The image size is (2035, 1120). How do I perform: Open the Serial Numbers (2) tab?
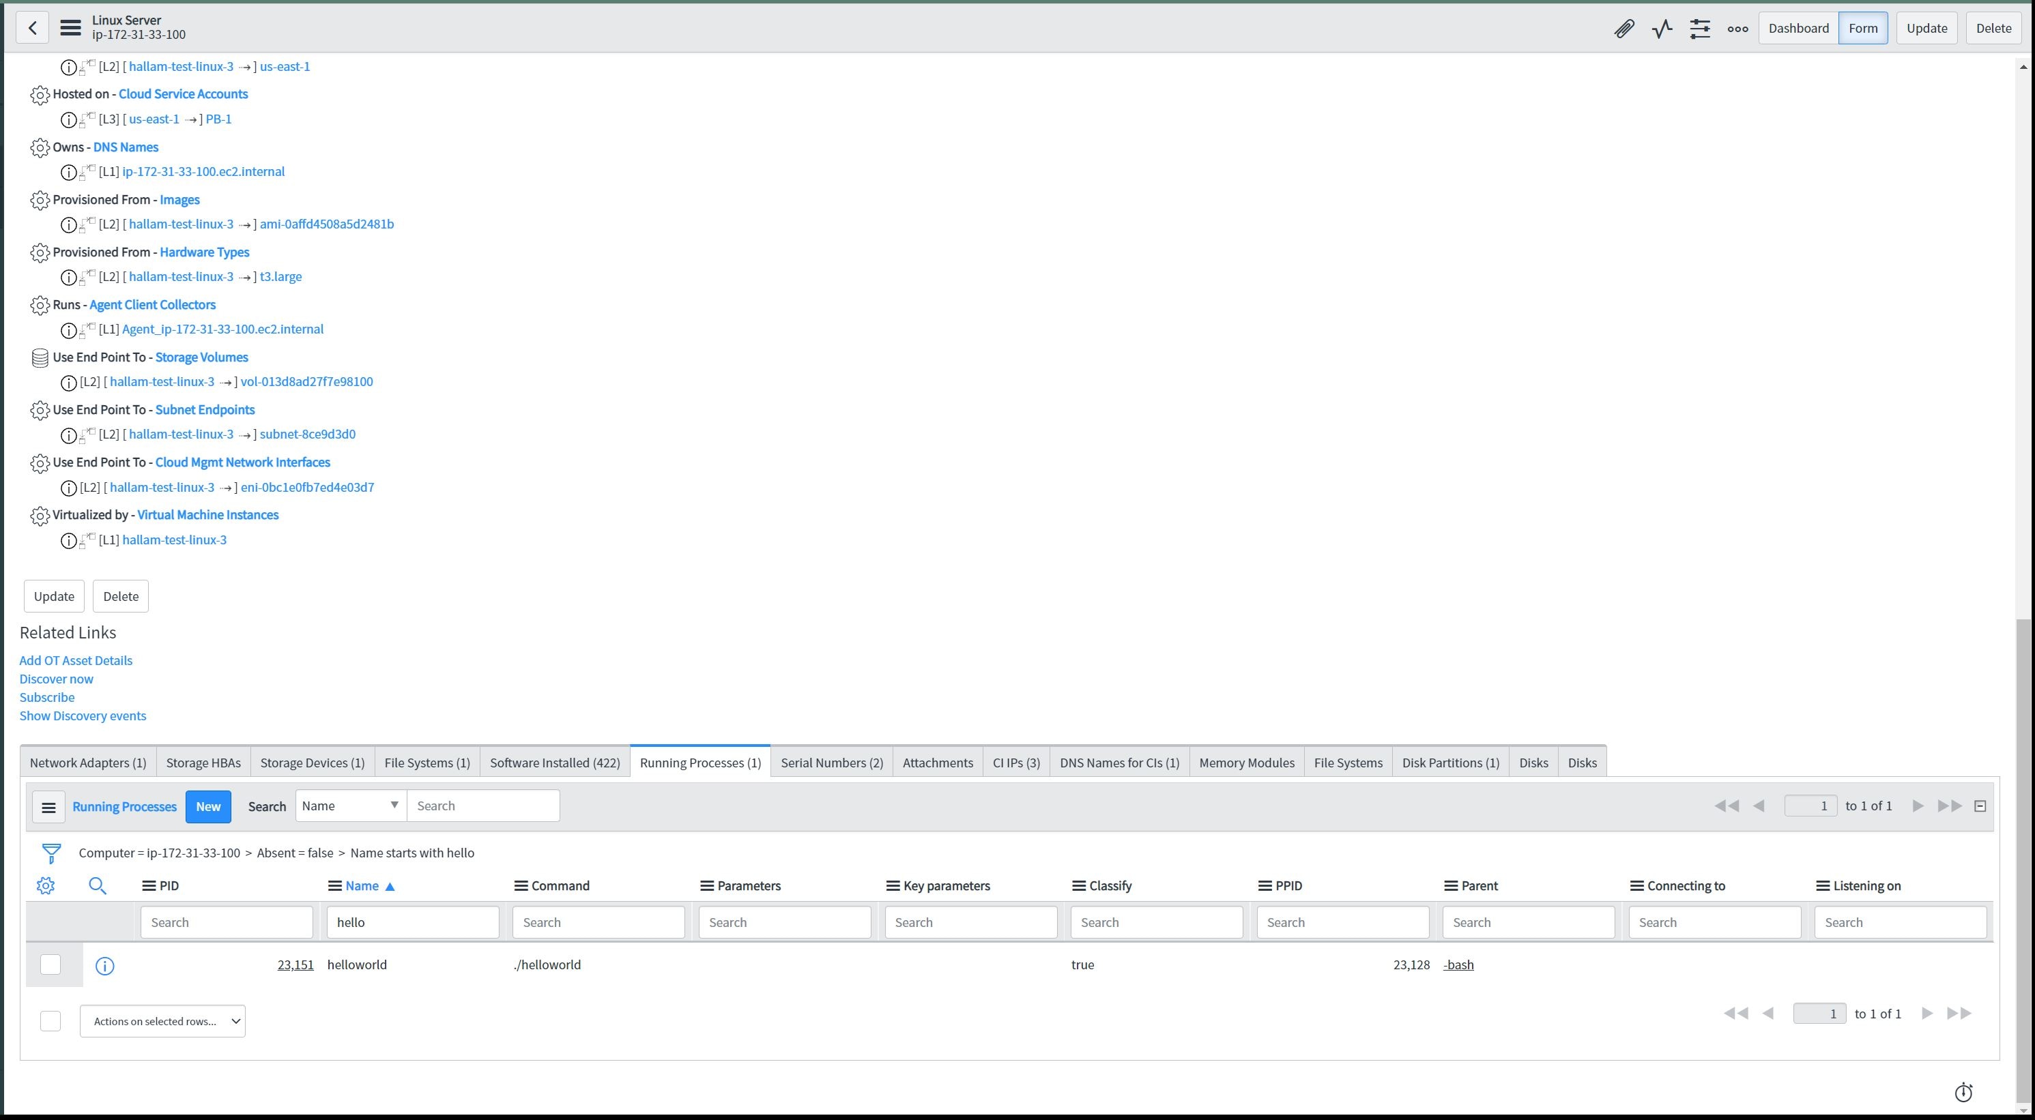(x=832, y=762)
